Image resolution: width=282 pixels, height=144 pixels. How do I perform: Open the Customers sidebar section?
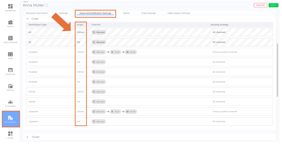10,102
